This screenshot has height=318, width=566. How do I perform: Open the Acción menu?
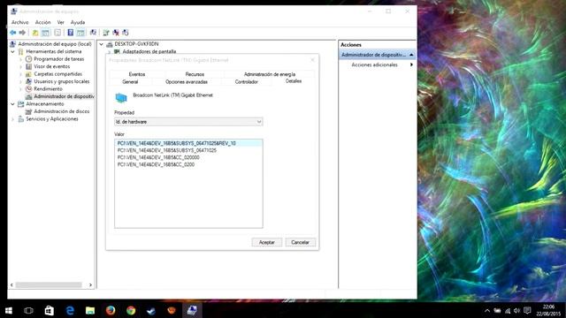(42, 22)
